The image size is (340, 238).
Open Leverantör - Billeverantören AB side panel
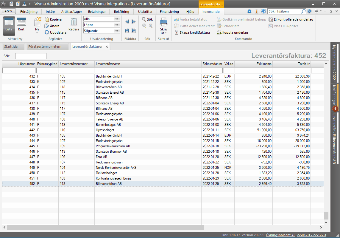[x=334, y=139]
